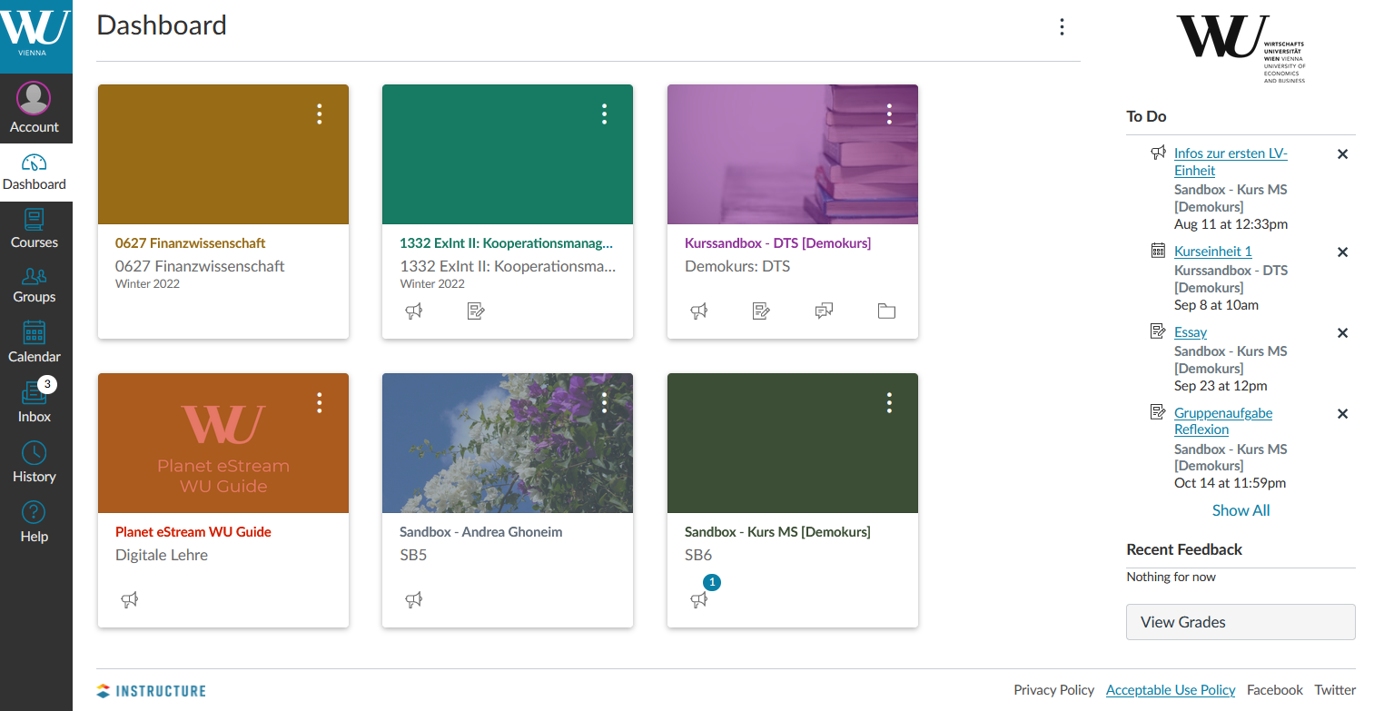
Task: Open 'Sandbox - Andrea Ghoneim' course link
Action: coord(480,532)
